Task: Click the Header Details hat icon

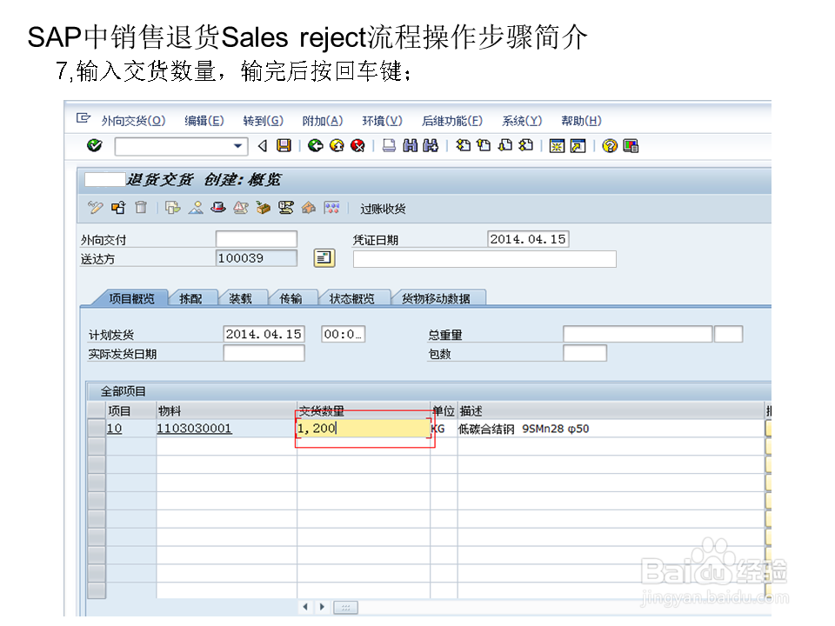Action: click(x=217, y=208)
